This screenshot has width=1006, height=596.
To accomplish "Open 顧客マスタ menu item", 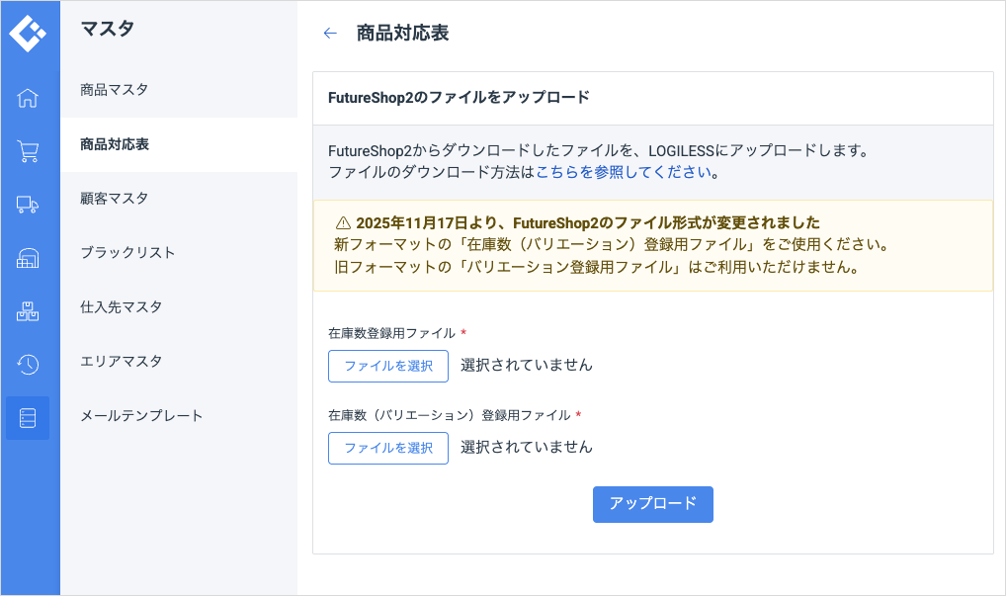I will pos(115,199).
